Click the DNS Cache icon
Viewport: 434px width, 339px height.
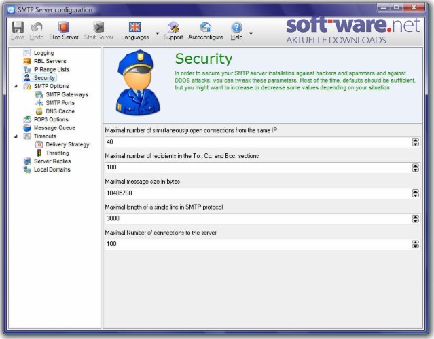coord(39,111)
